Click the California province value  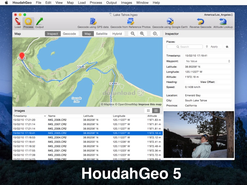click(207, 105)
